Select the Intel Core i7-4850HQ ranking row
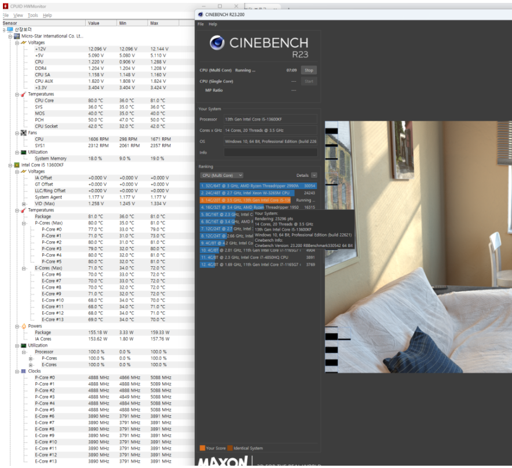Viewport: 512px width, 468px height. pos(258,257)
